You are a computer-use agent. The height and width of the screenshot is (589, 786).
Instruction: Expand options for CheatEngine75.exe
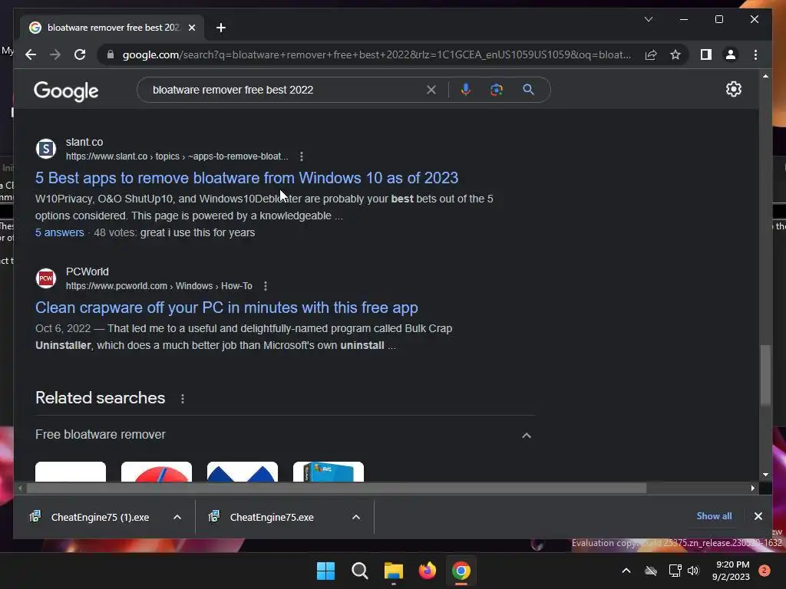[x=356, y=518]
